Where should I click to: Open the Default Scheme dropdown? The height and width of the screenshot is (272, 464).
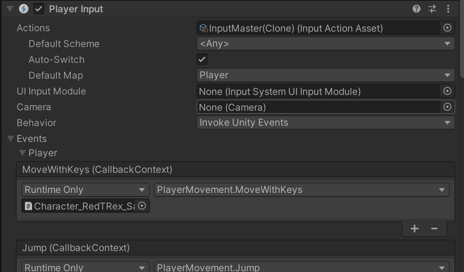point(325,43)
